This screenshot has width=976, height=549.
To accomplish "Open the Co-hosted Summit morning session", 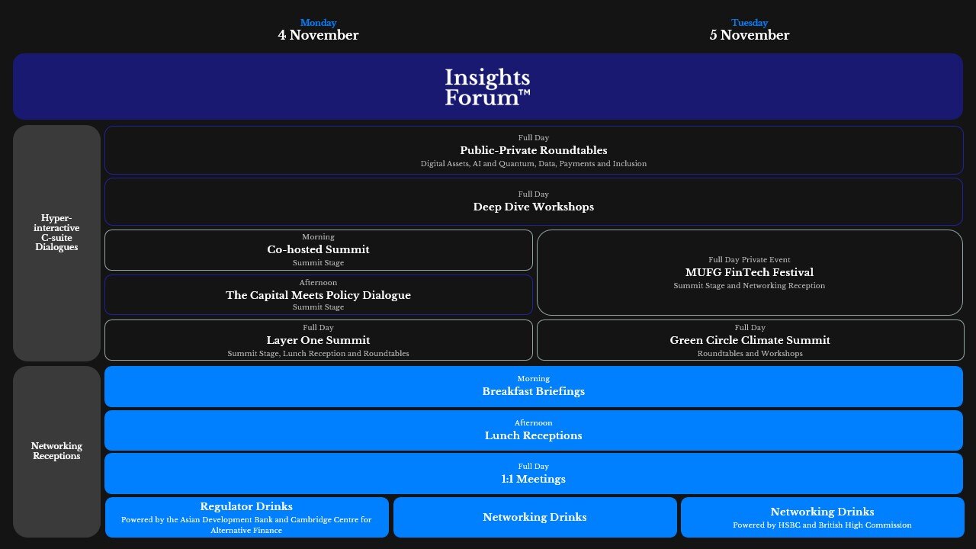I will point(319,250).
